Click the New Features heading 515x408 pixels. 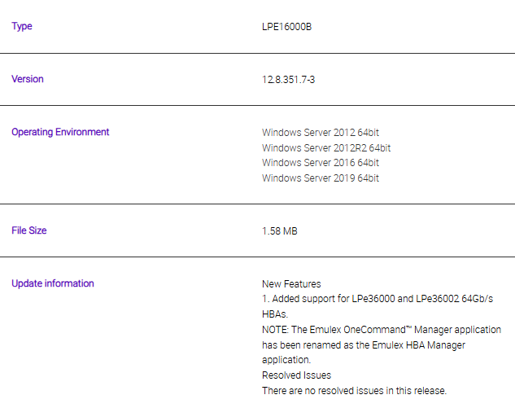291,284
